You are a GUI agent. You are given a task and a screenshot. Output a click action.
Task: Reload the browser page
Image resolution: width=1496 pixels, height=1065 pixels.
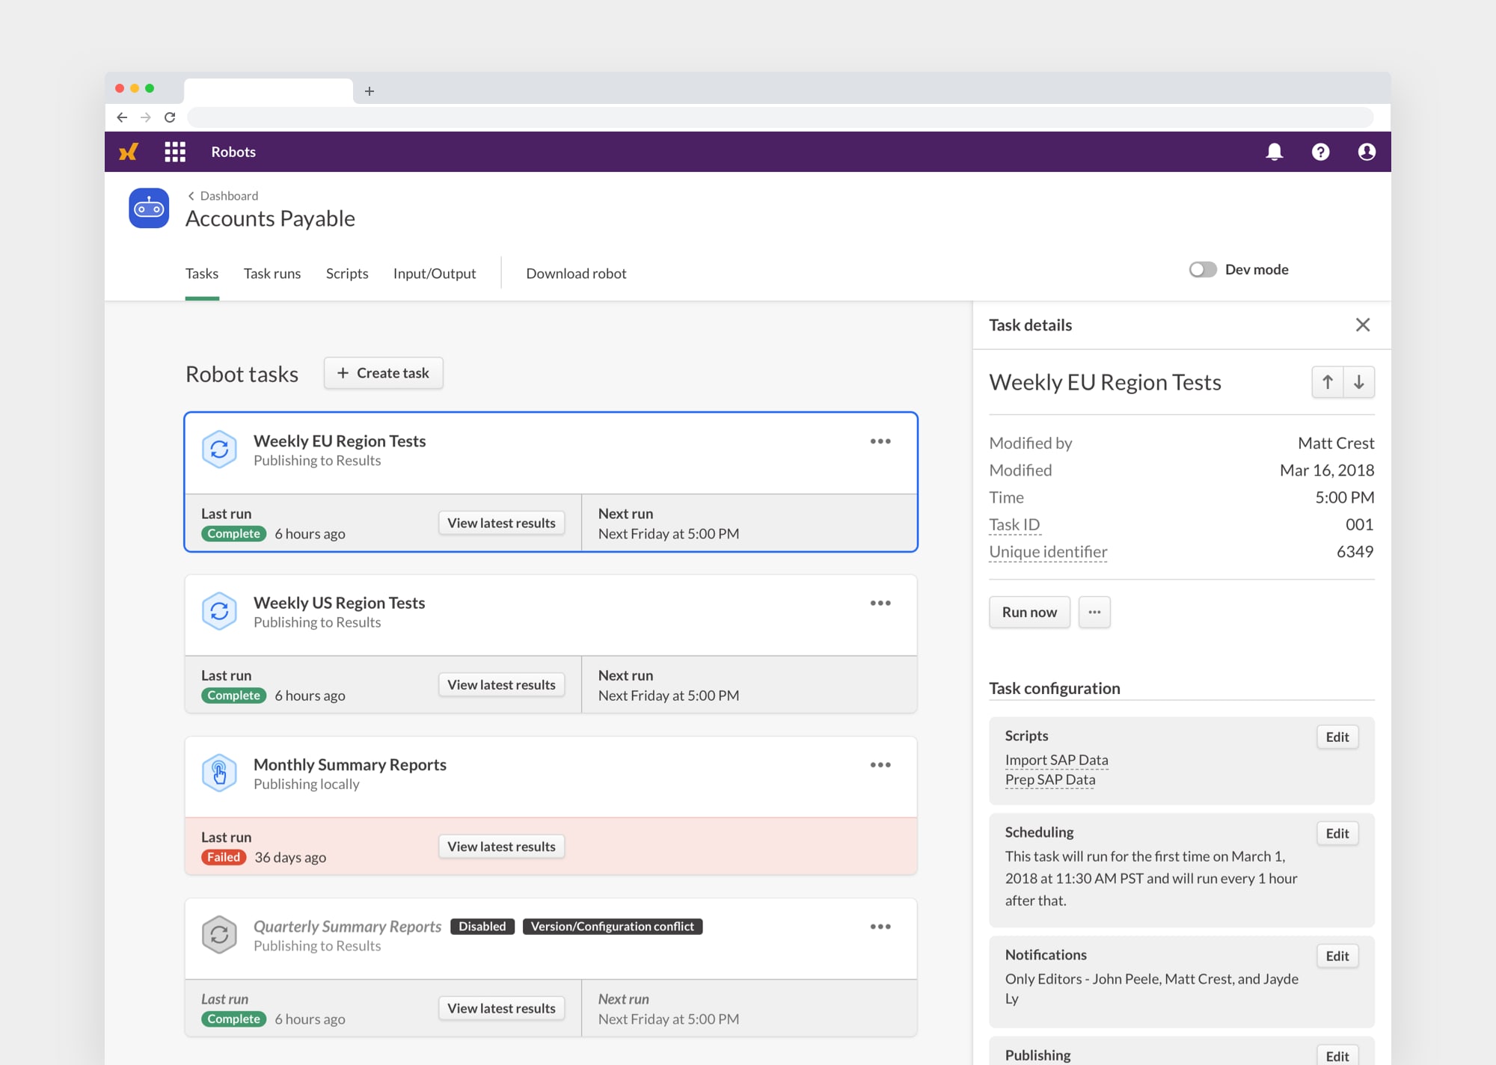[x=170, y=117]
